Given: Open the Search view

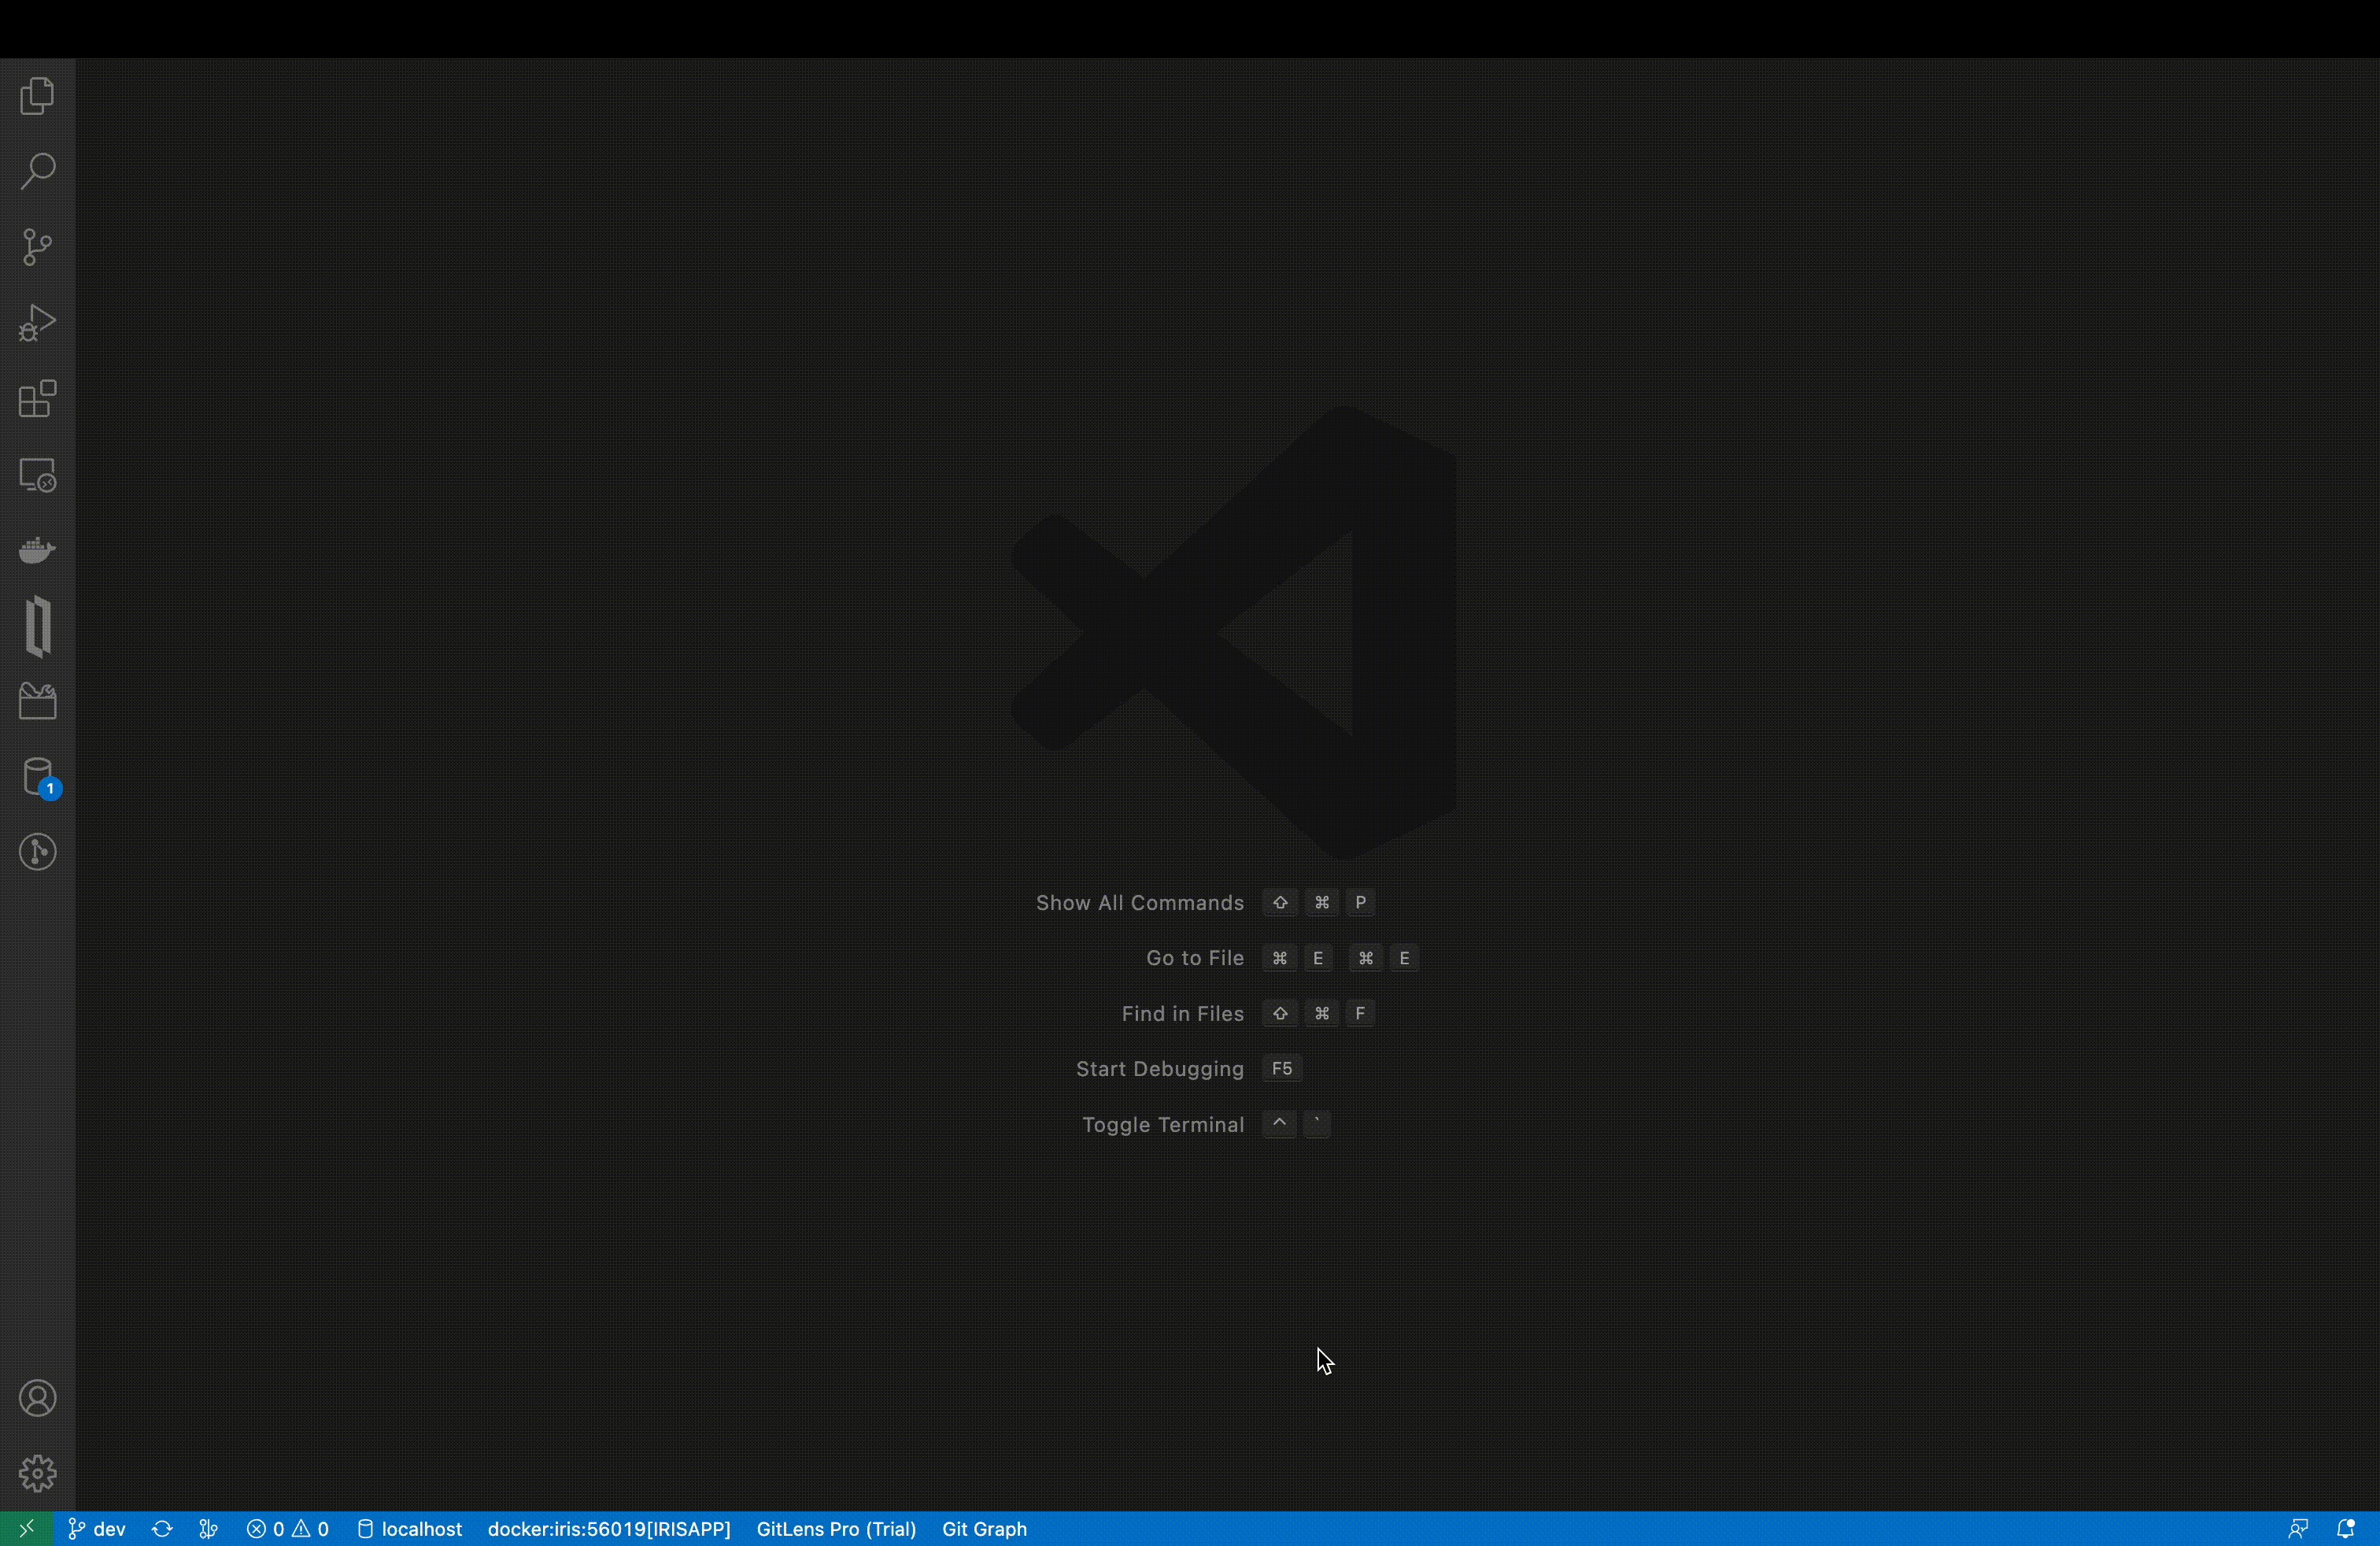Looking at the screenshot, I should click(38, 172).
